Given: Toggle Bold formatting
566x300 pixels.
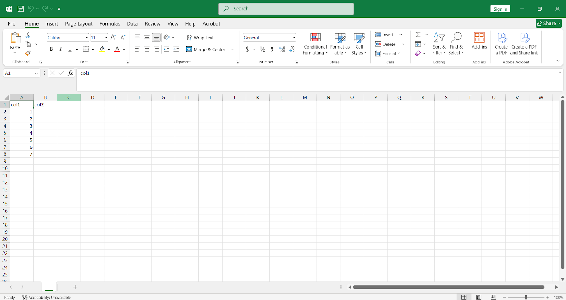Looking at the screenshot, I should coord(51,49).
